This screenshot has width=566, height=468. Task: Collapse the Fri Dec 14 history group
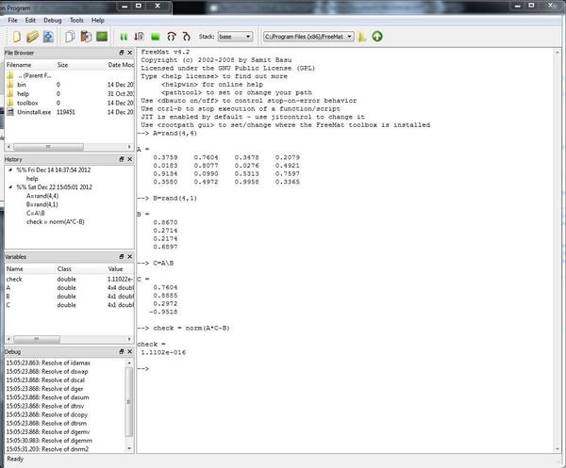(x=10, y=169)
